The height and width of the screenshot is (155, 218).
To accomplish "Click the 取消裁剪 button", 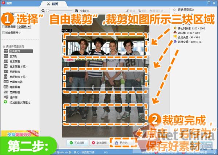I will coord(100,143).
